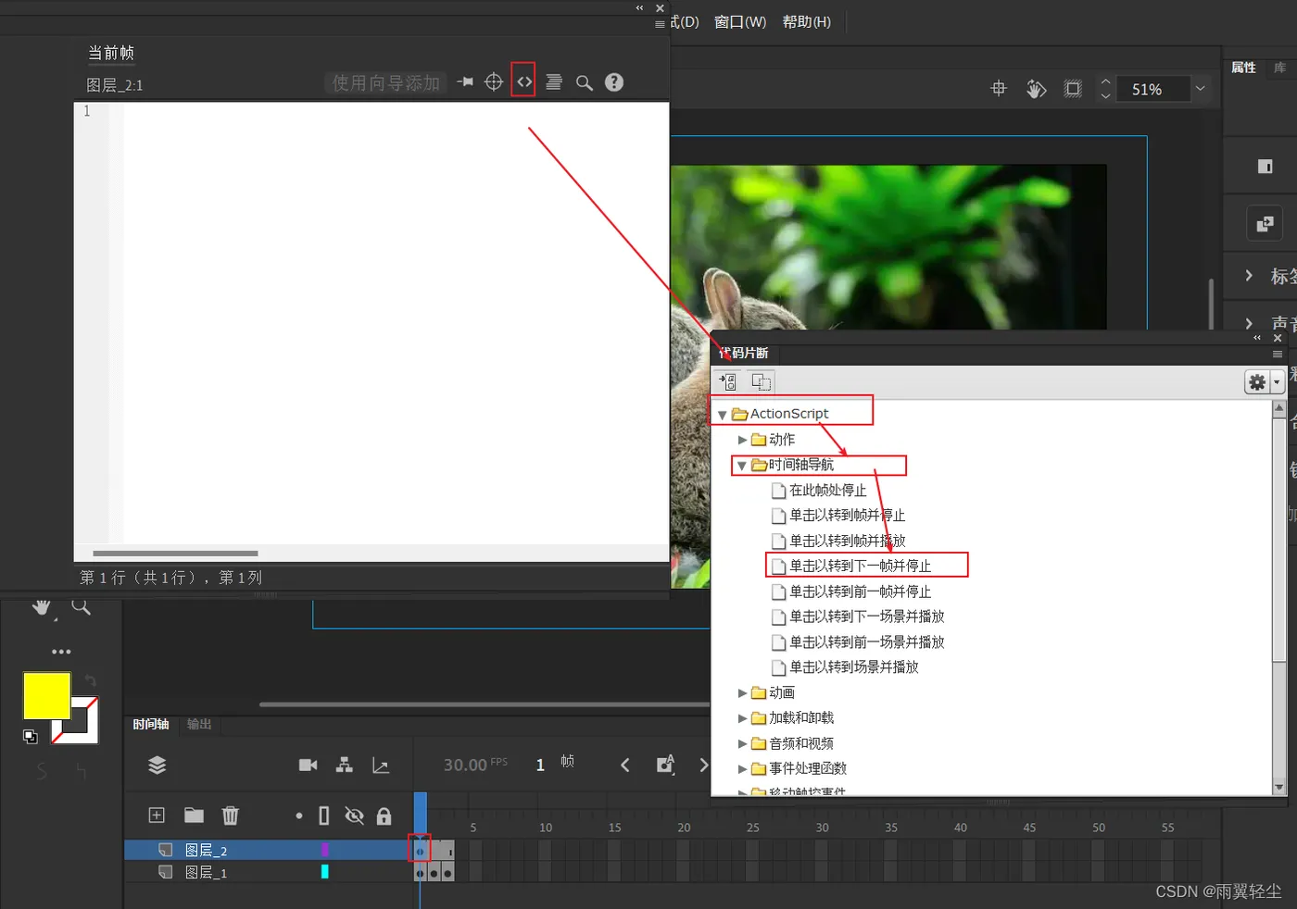Select the Zoom tool in toolbox
The height and width of the screenshot is (909, 1297).
coord(82,607)
